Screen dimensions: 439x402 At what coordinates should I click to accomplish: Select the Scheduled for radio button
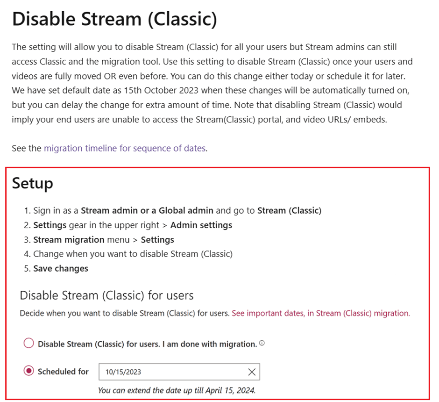[x=28, y=371]
